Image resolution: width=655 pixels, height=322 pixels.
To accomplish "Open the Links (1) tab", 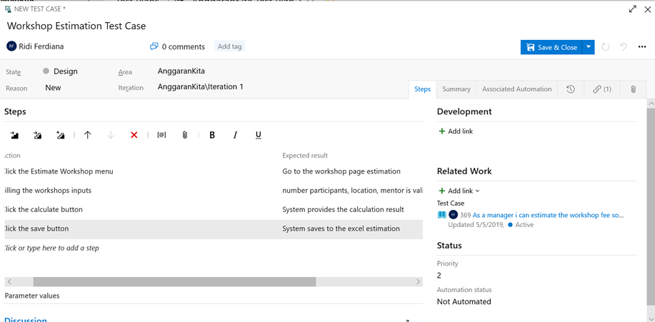I will pyautogui.click(x=602, y=89).
